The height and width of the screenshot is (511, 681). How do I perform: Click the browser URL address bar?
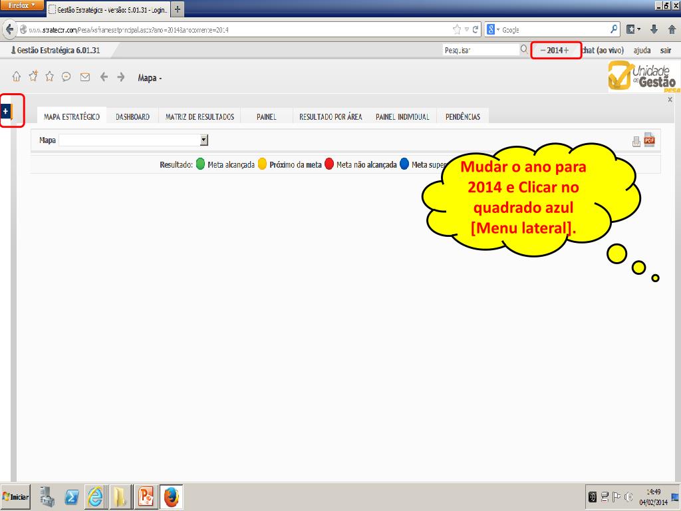[235, 30]
